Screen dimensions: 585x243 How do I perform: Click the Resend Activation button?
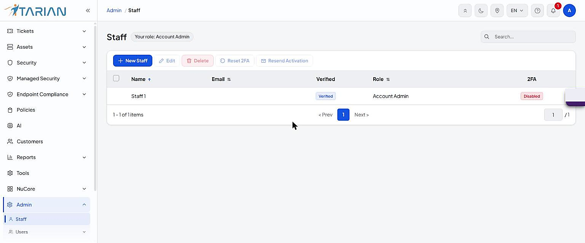point(285,61)
